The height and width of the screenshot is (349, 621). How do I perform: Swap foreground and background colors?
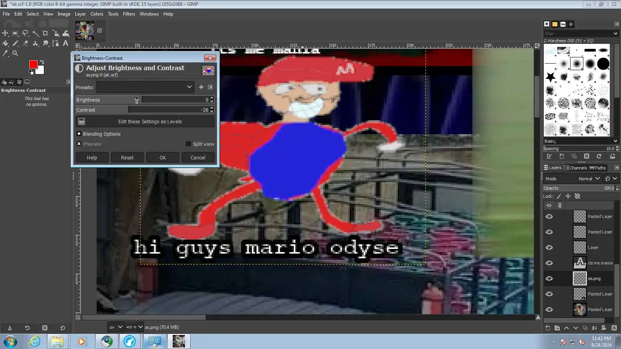coord(42,62)
